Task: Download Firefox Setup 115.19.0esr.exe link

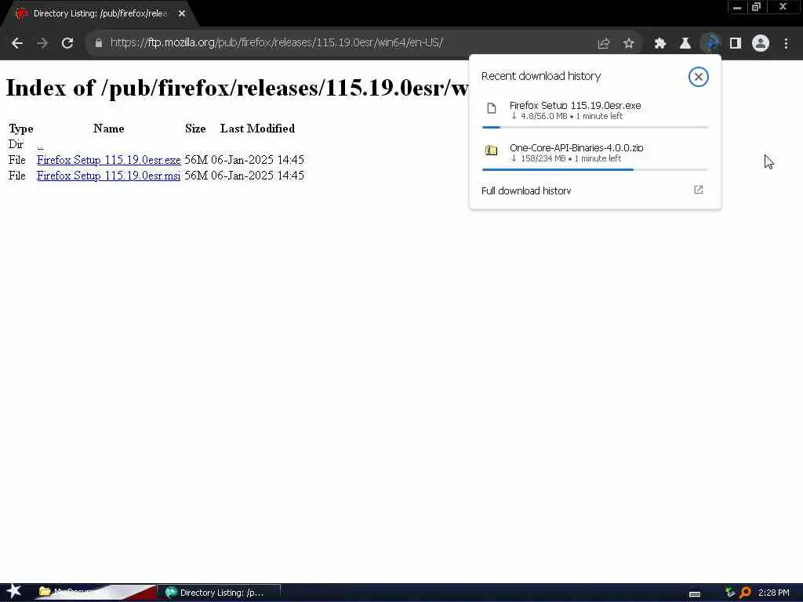Action: click(x=108, y=160)
